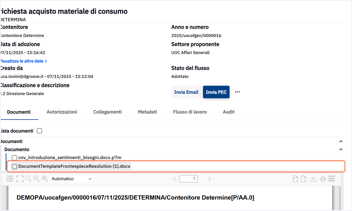Open the Visualizza le altre date link

(23, 61)
